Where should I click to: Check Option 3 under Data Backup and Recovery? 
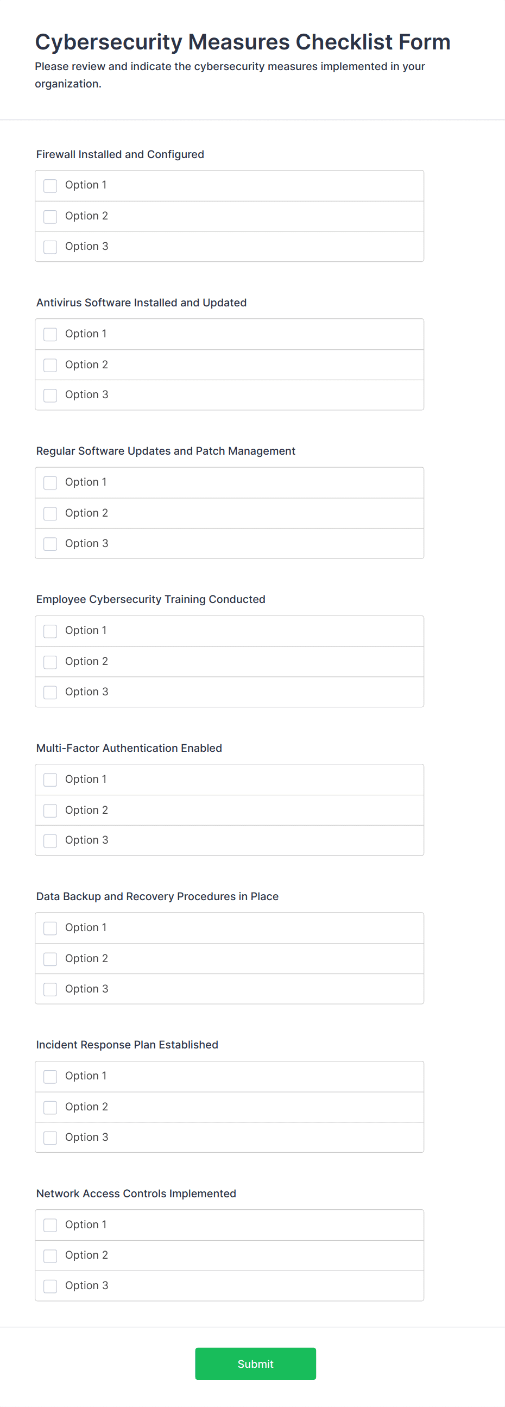click(x=49, y=989)
